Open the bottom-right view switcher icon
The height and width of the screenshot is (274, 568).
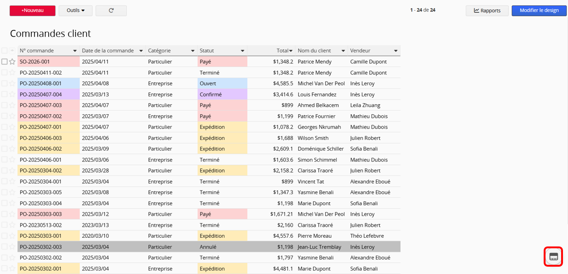pyautogui.click(x=553, y=257)
